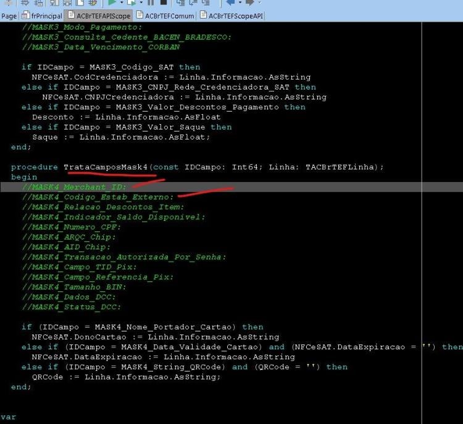Click MASK4_Data_Validade_Cartao identifier
The height and width of the screenshot is (424, 463).
190,347
